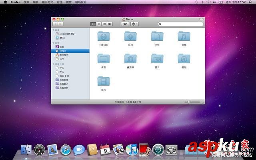Click the Bluetooth status icon
Viewport: 256px width, 160px height.
(x=202, y=2)
